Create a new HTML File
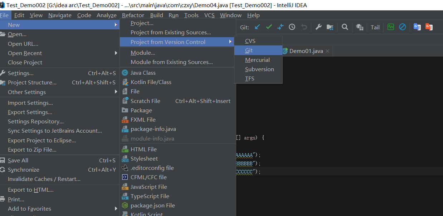Viewport: 443px width, 216px height. pos(177,149)
